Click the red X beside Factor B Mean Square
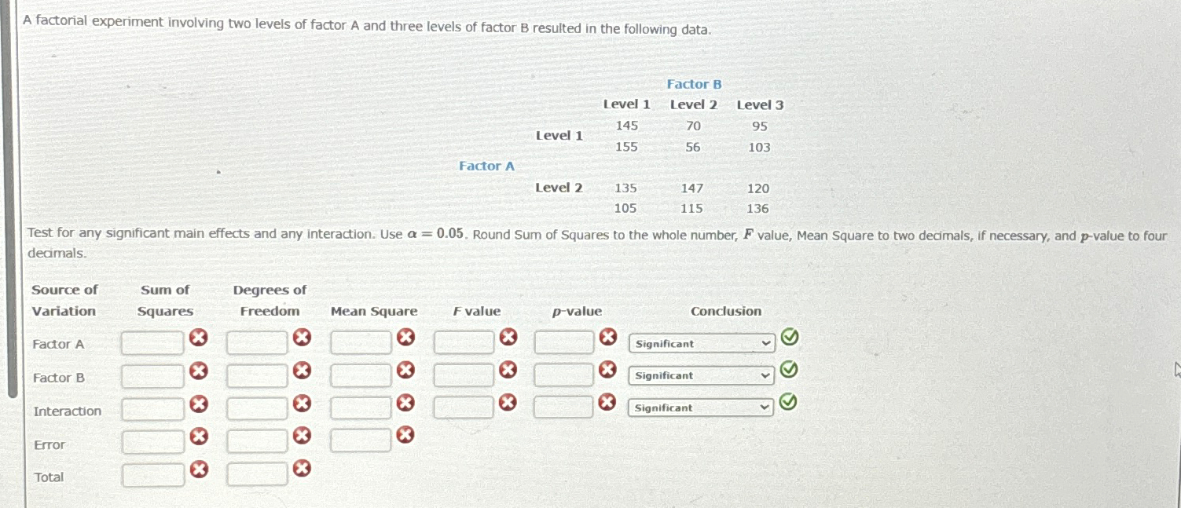The width and height of the screenshot is (1181, 508). [405, 370]
